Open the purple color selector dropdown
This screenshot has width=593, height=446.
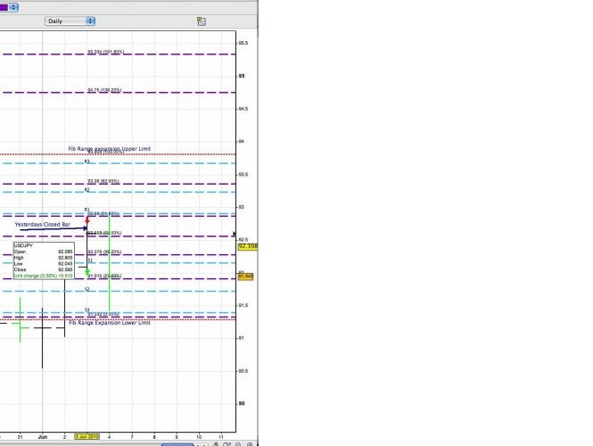pos(11,6)
